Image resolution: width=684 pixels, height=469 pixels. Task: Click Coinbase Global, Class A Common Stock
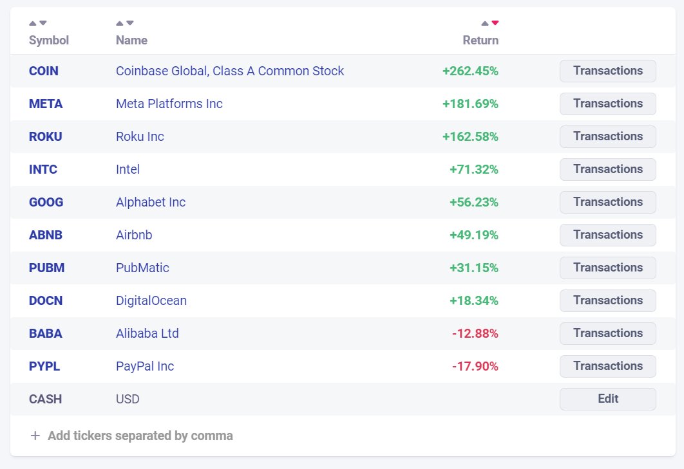click(230, 71)
